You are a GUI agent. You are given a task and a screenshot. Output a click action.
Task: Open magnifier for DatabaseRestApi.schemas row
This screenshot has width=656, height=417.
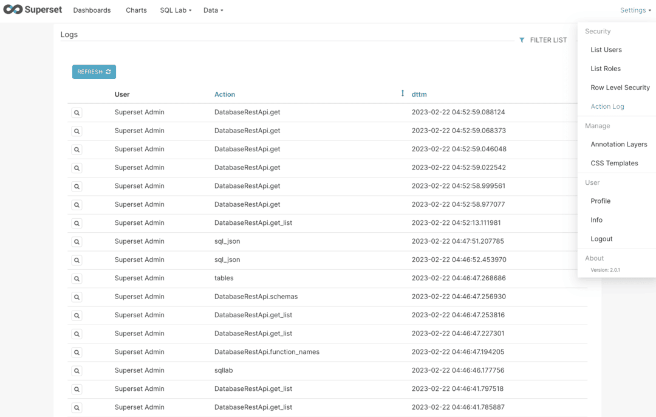tap(77, 297)
